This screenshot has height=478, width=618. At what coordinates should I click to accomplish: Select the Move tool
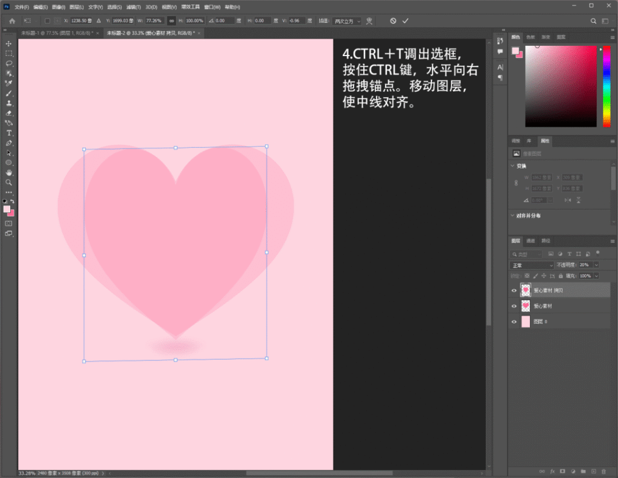[8, 43]
